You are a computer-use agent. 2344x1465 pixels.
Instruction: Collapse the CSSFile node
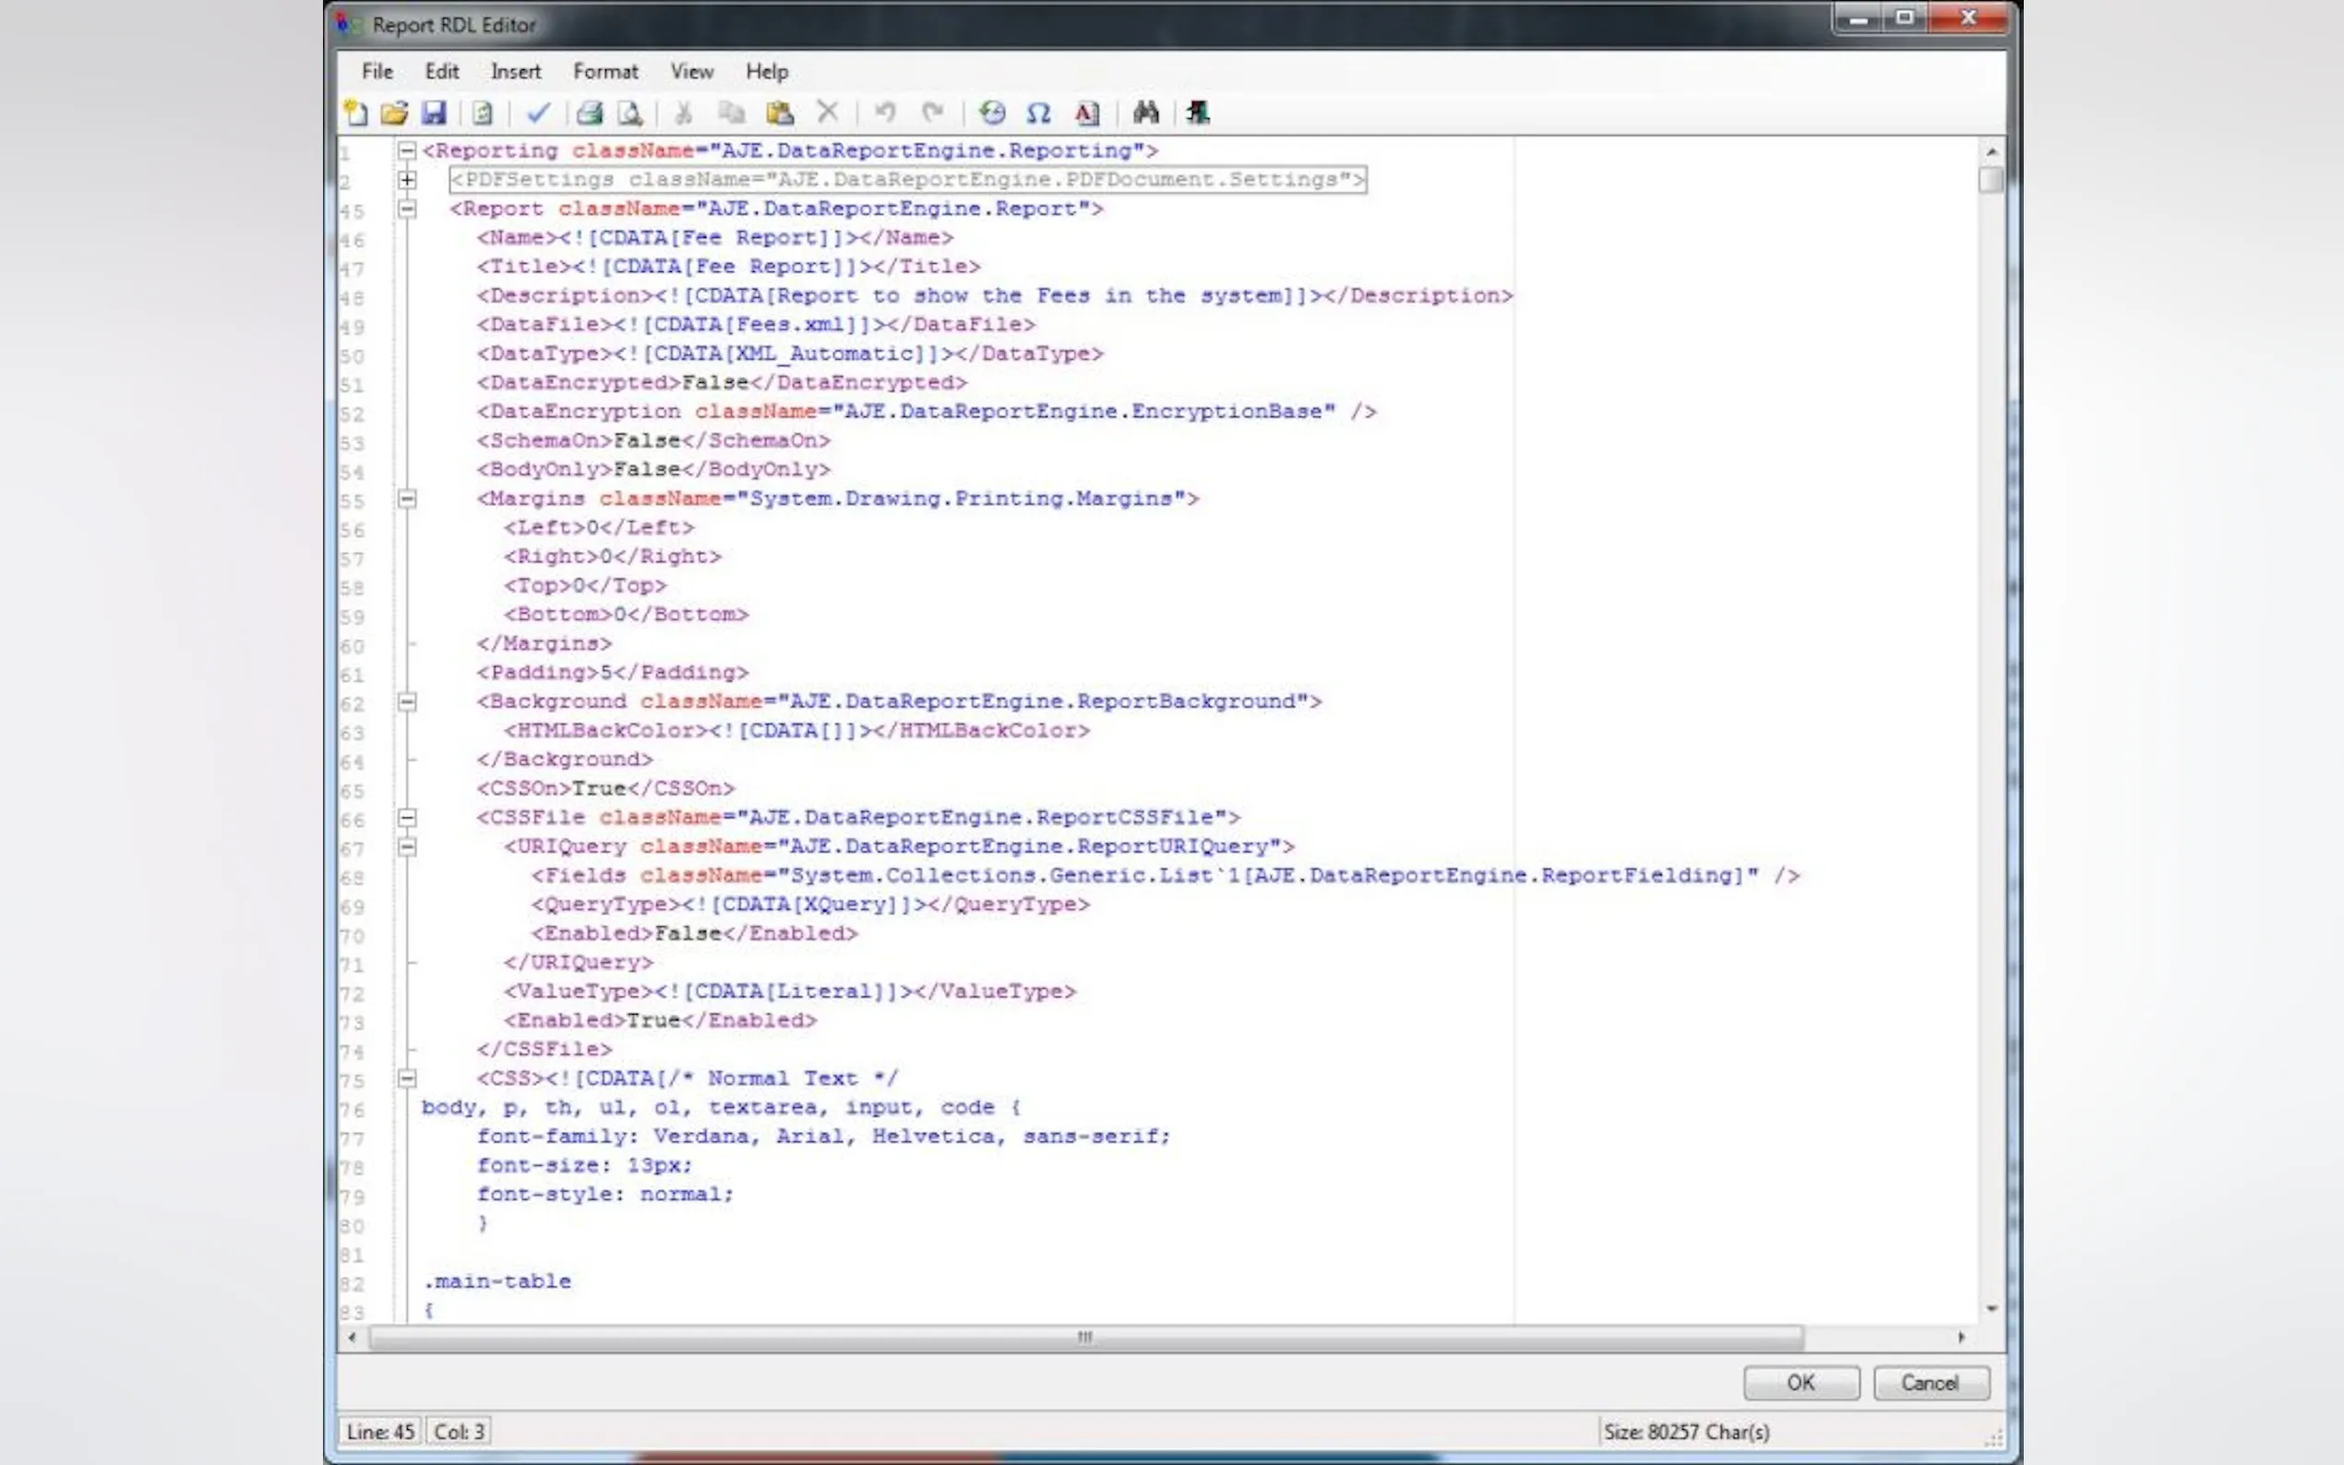click(x=407, y=816)
